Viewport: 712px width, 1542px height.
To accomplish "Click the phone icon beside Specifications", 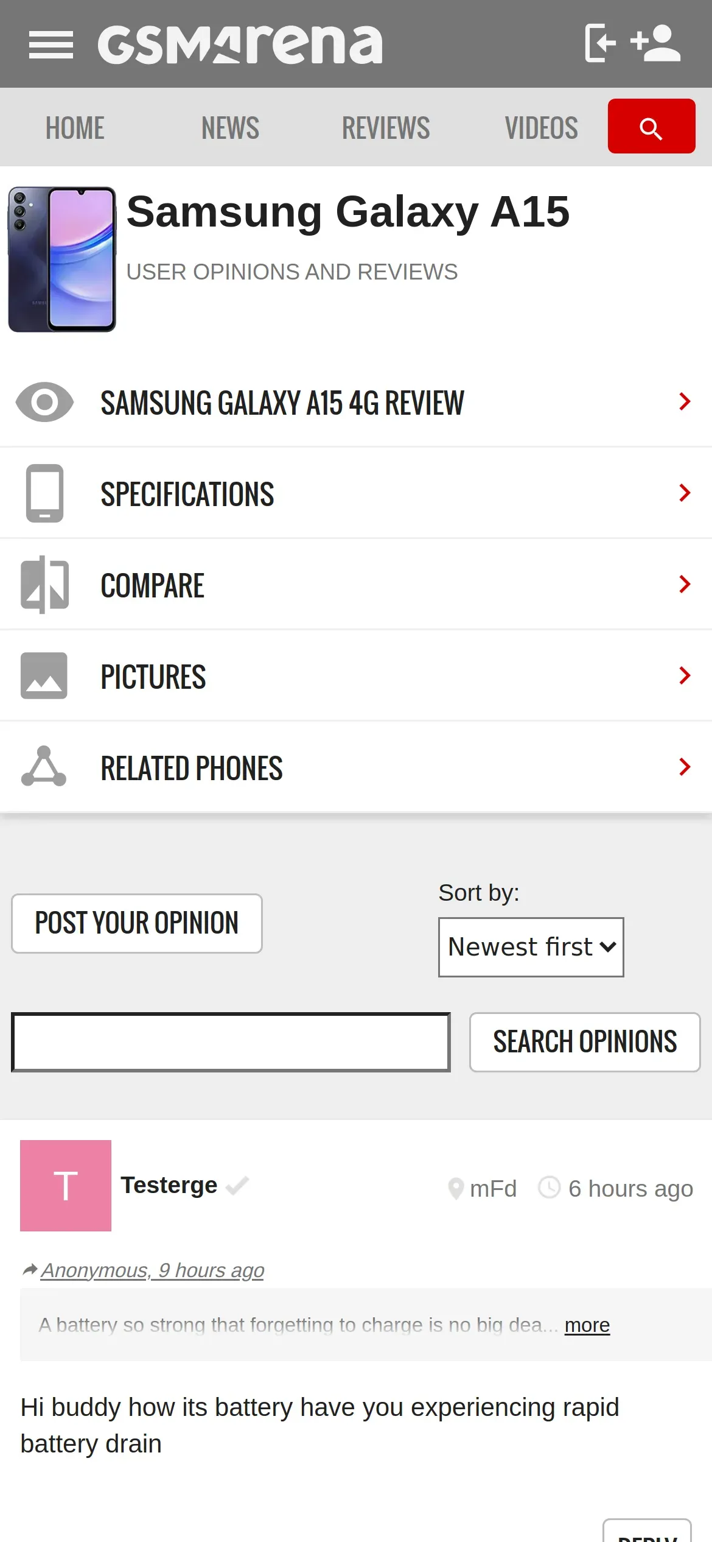I will tap(45, 493).
